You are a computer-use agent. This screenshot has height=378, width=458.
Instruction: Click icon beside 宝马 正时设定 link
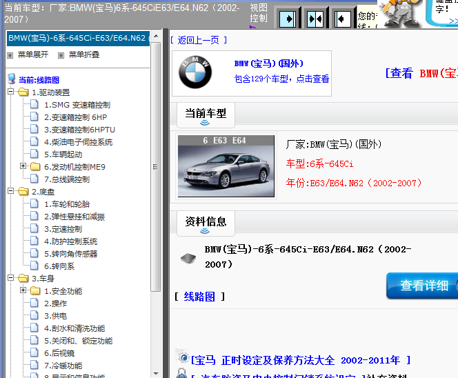point(183,356)
